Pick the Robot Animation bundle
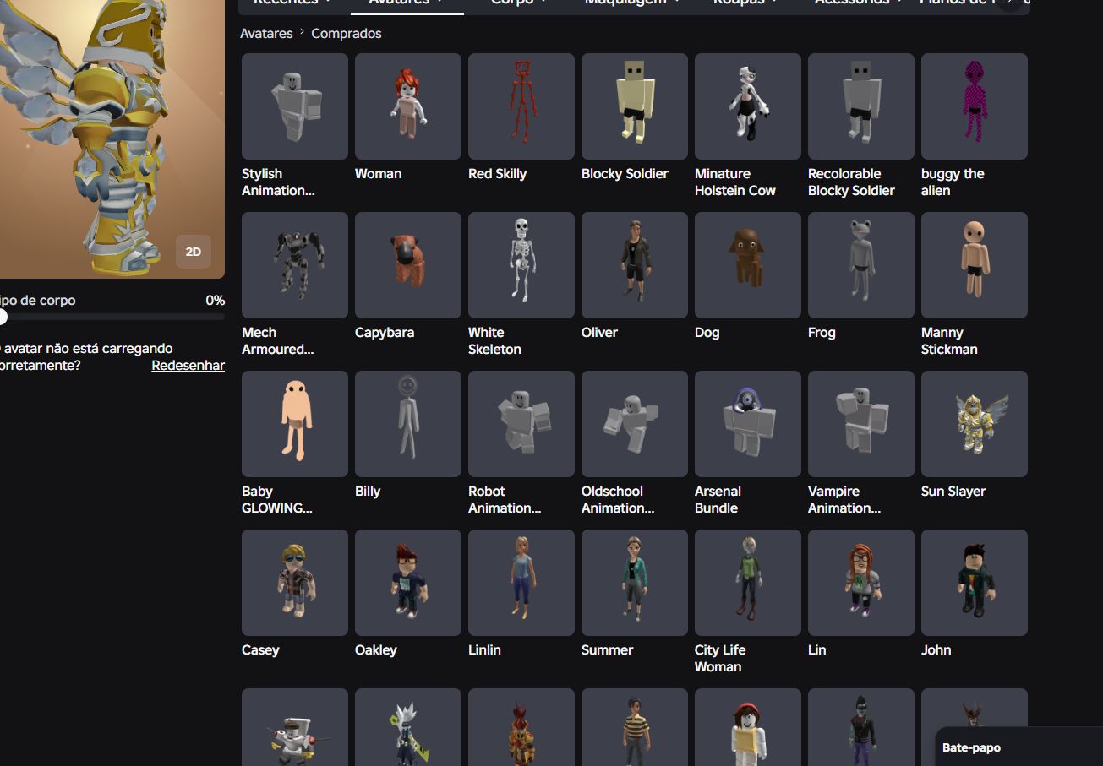Viewport: 1103px width, 766px height. point(521,424)
